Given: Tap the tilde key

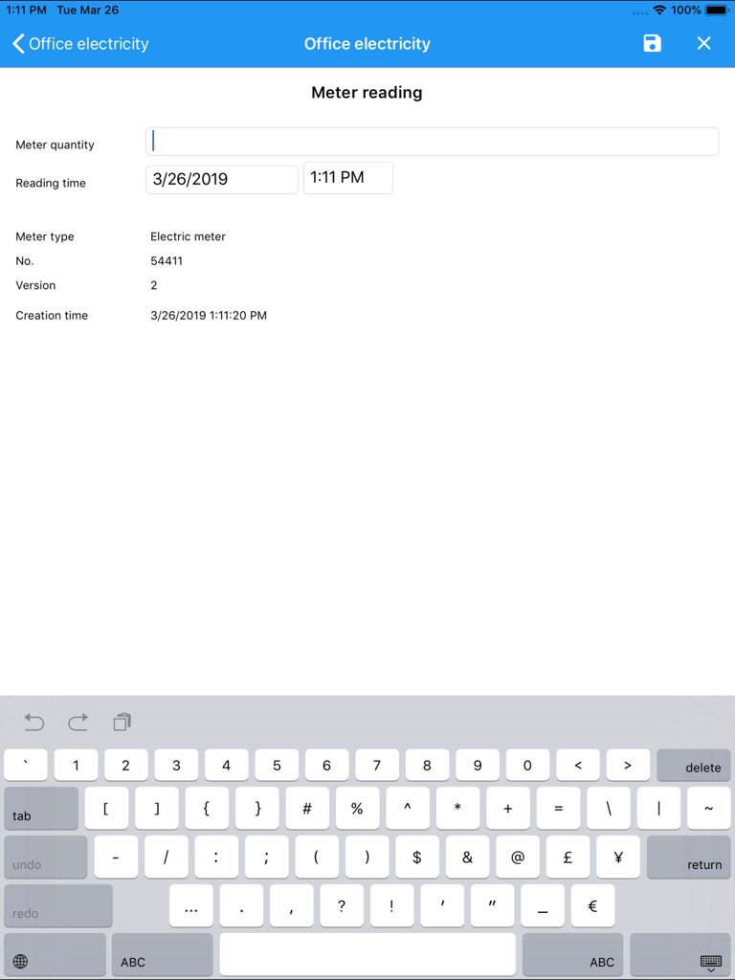Looking at the screenshot, I should click(709, 808).
